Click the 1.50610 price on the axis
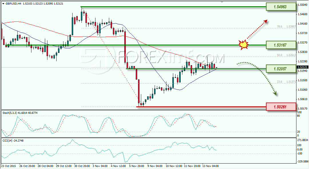The image size is (309, 169). [302, 99]
